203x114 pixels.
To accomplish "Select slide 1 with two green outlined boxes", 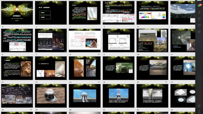I will 51,13.
